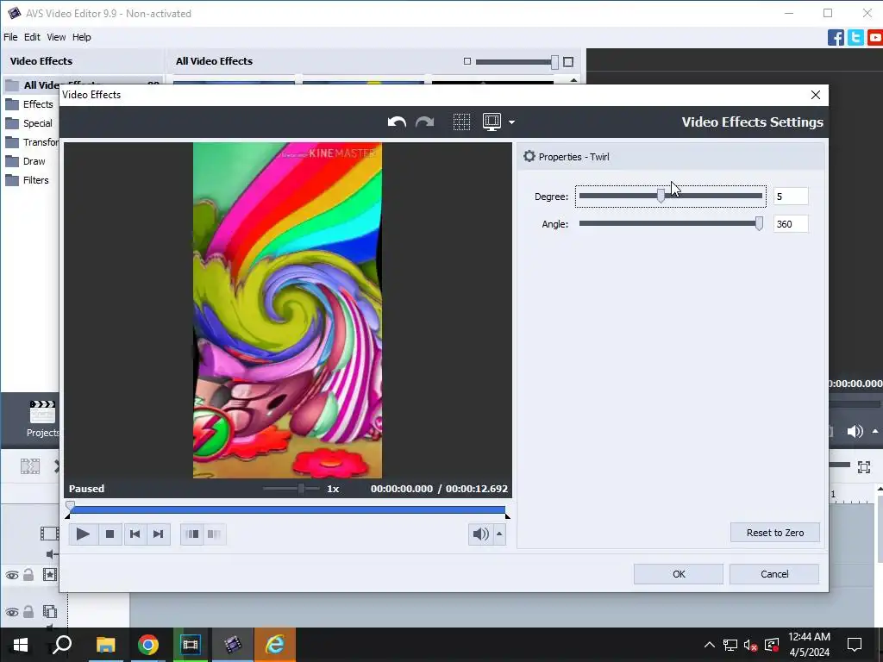883x662 pixels.
Task: Click the preview monitor mode icon
Action: [x=492, y=122]
